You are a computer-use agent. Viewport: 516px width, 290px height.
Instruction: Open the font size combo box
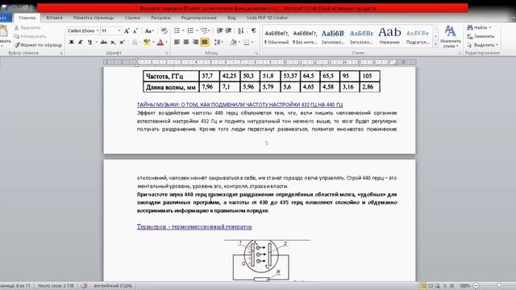point(111,31)
